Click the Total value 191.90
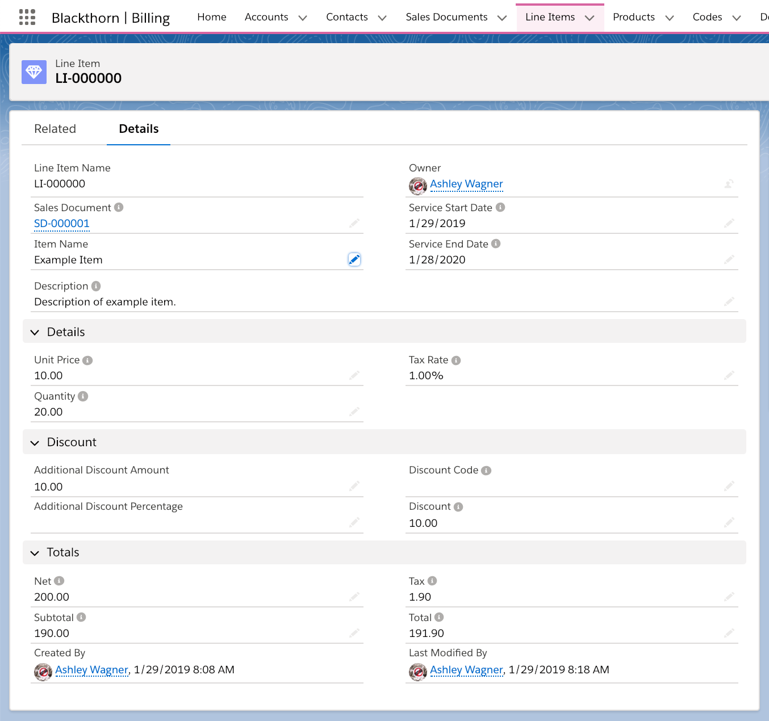 coord(427,633)
